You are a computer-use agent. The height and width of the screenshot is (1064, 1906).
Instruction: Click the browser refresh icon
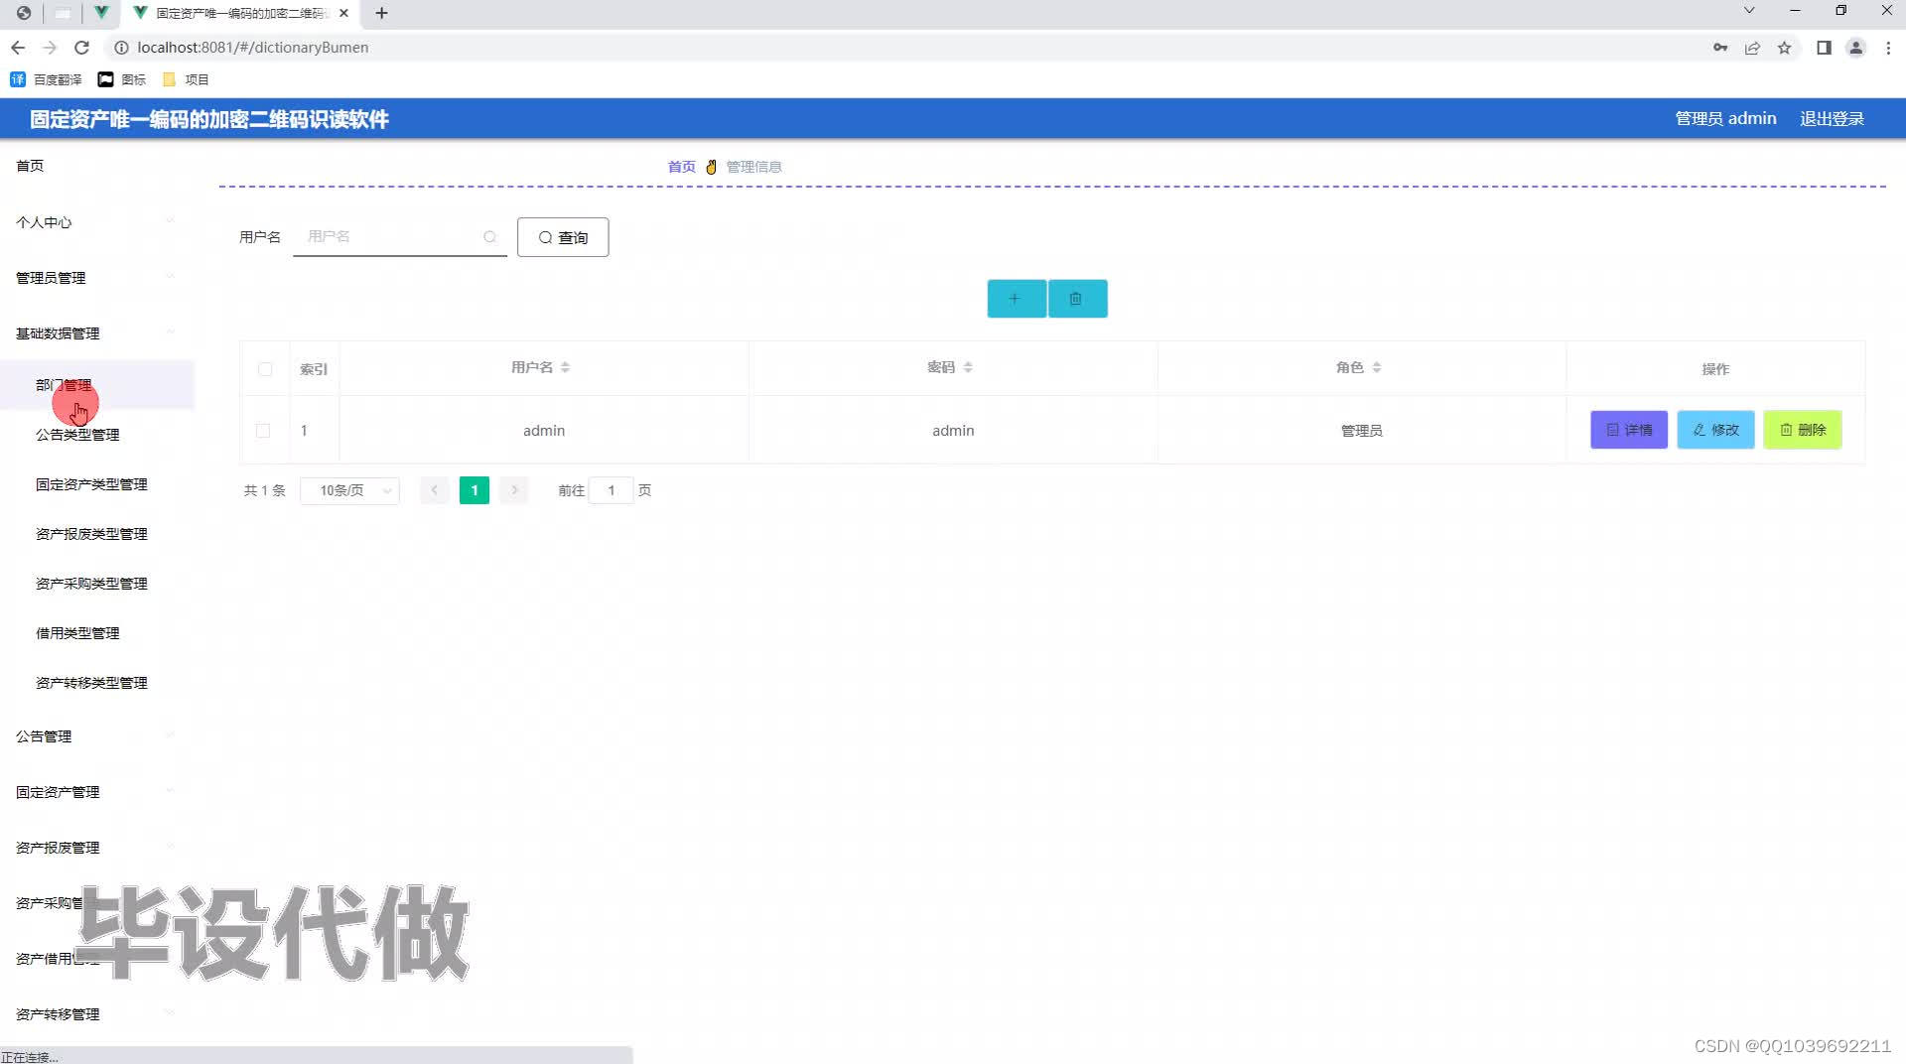82,47
